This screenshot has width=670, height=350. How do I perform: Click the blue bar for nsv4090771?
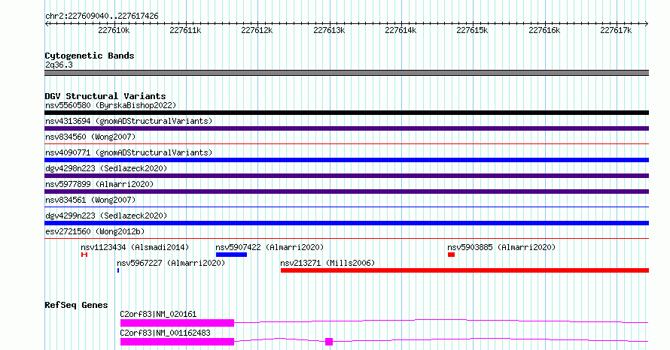coord(346,160)
